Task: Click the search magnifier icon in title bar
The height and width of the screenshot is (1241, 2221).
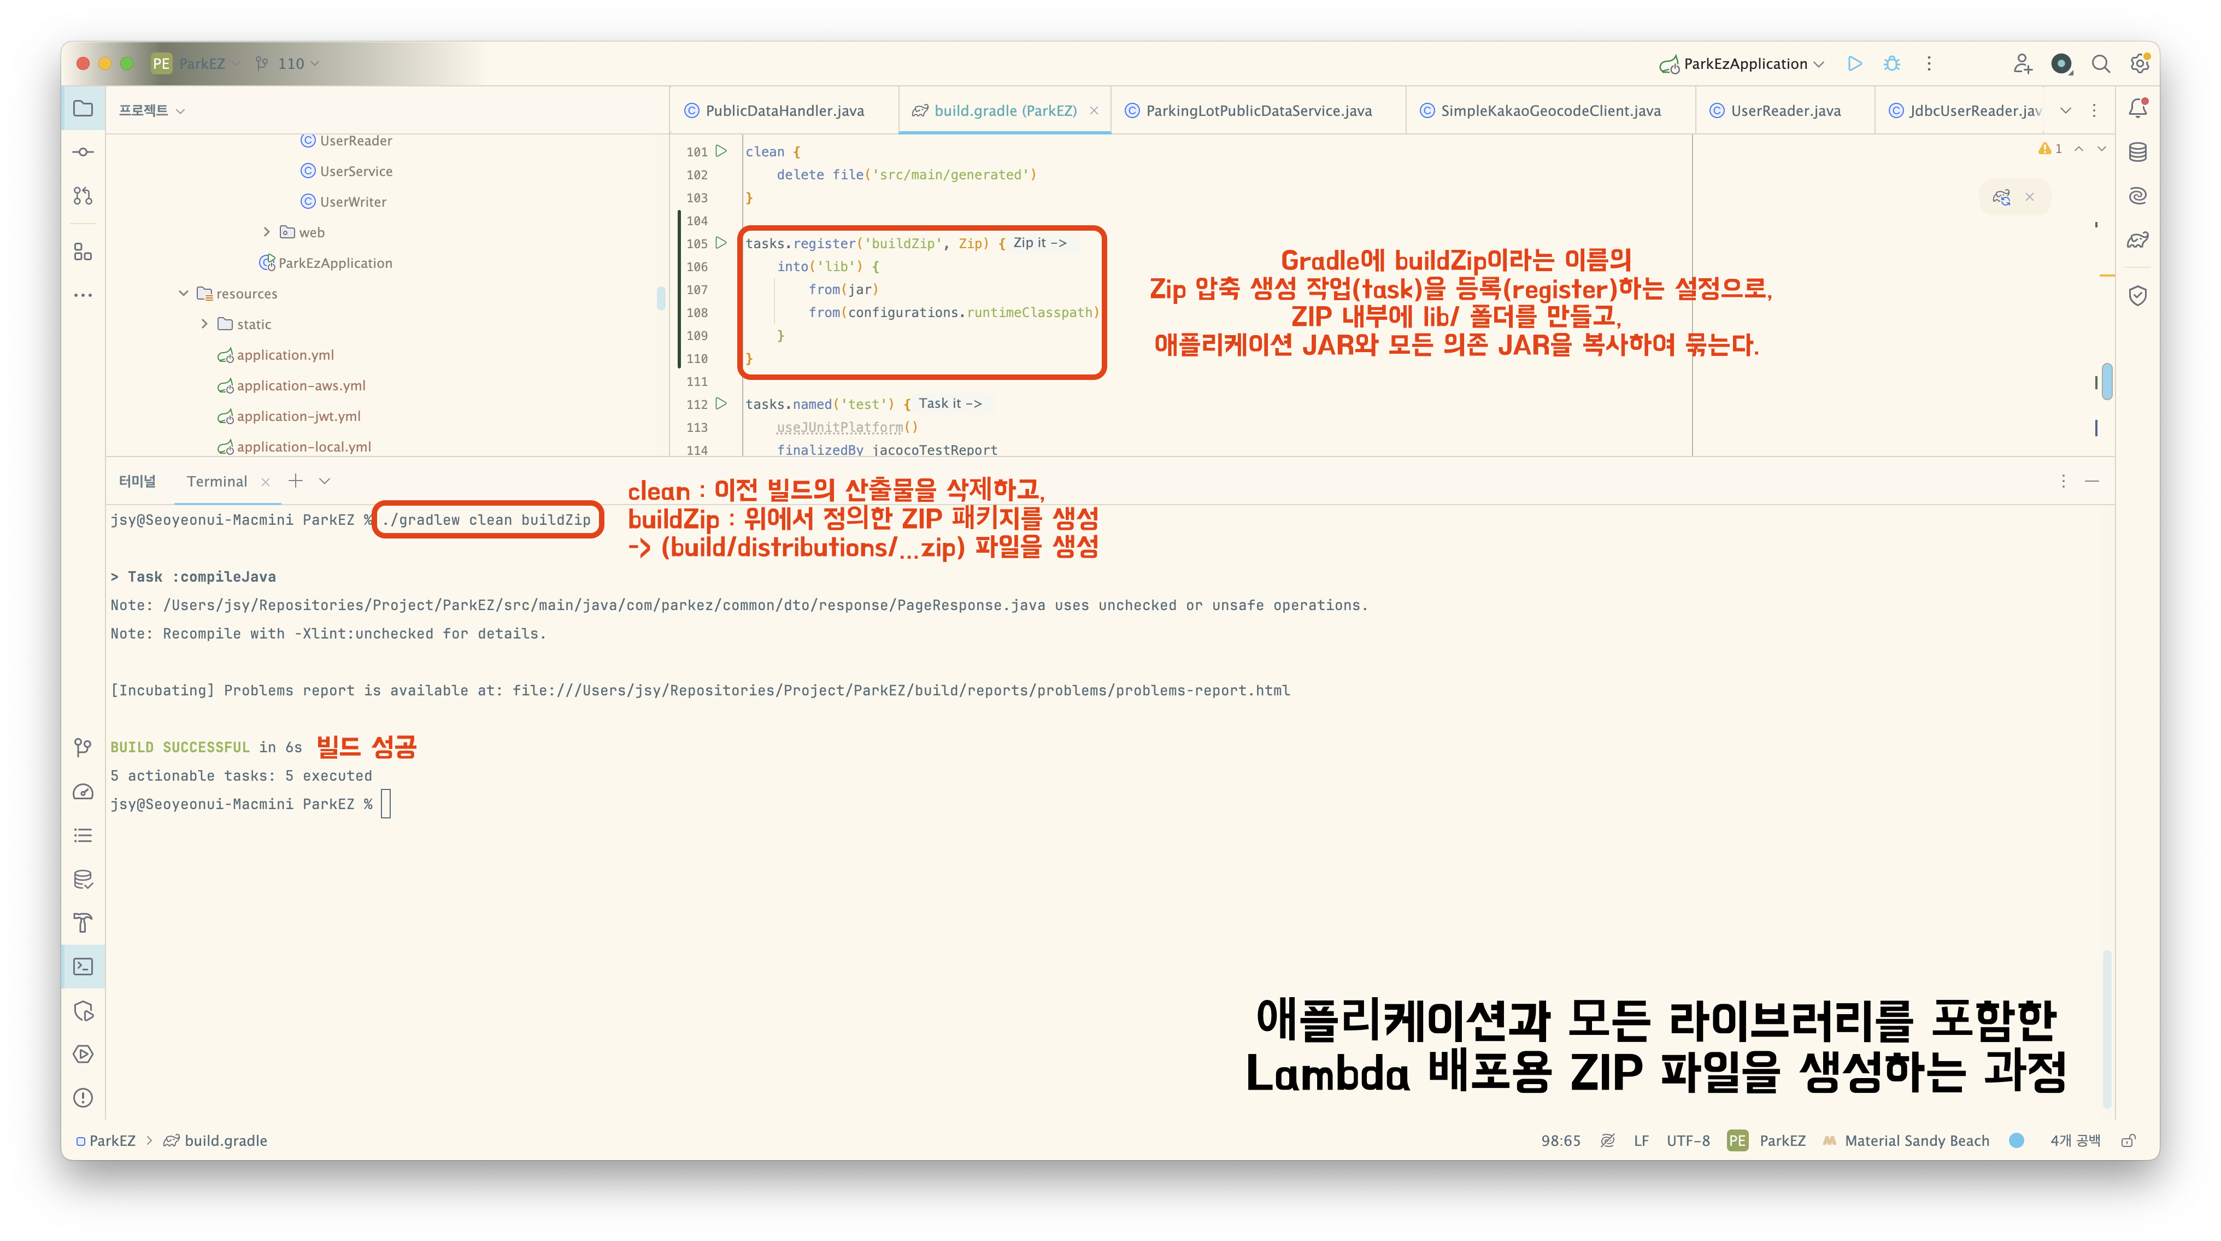Action: [x=2100, y=64]
